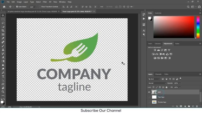Screen dimensions: 202x113
Task: Open blend mode Normal dropdown
Action: (157, 83)
